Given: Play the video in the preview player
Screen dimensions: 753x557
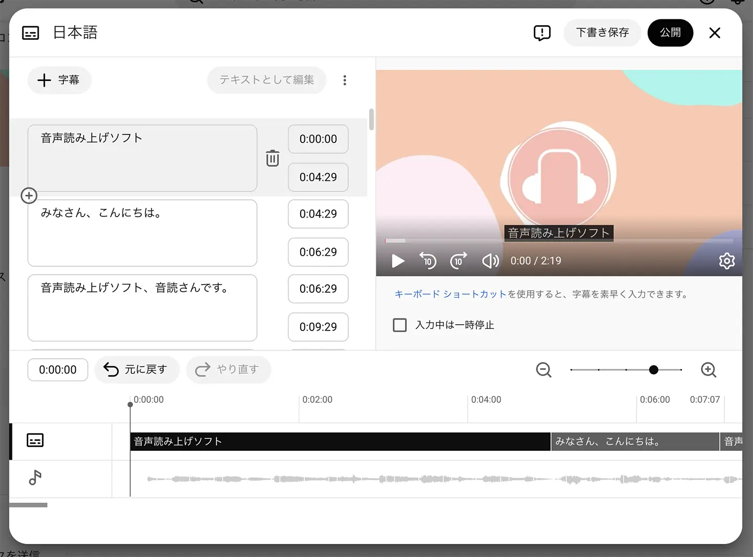Looking at the screenshot, I should [x=397, y=261].
